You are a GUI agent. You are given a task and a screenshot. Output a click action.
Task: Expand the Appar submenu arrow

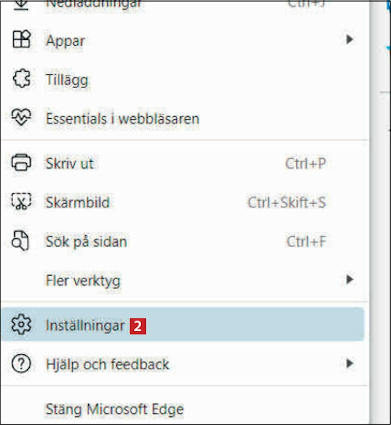click(350, 40)
